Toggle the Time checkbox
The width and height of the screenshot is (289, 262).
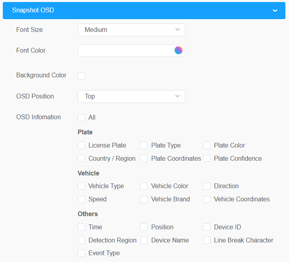[x=81, y=227]
